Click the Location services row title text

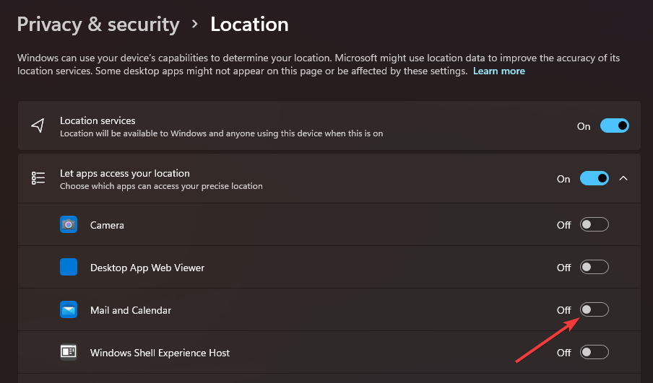98,120
